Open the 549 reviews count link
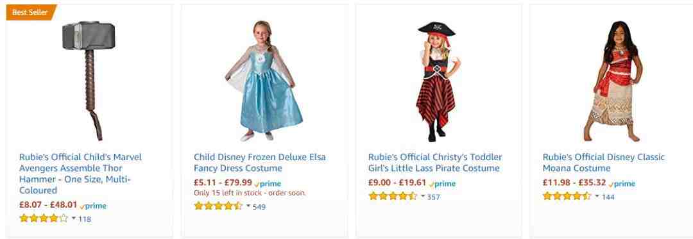The height and width of the screenshot is (239, 693). pyautogui.click(x=259, y=206)
